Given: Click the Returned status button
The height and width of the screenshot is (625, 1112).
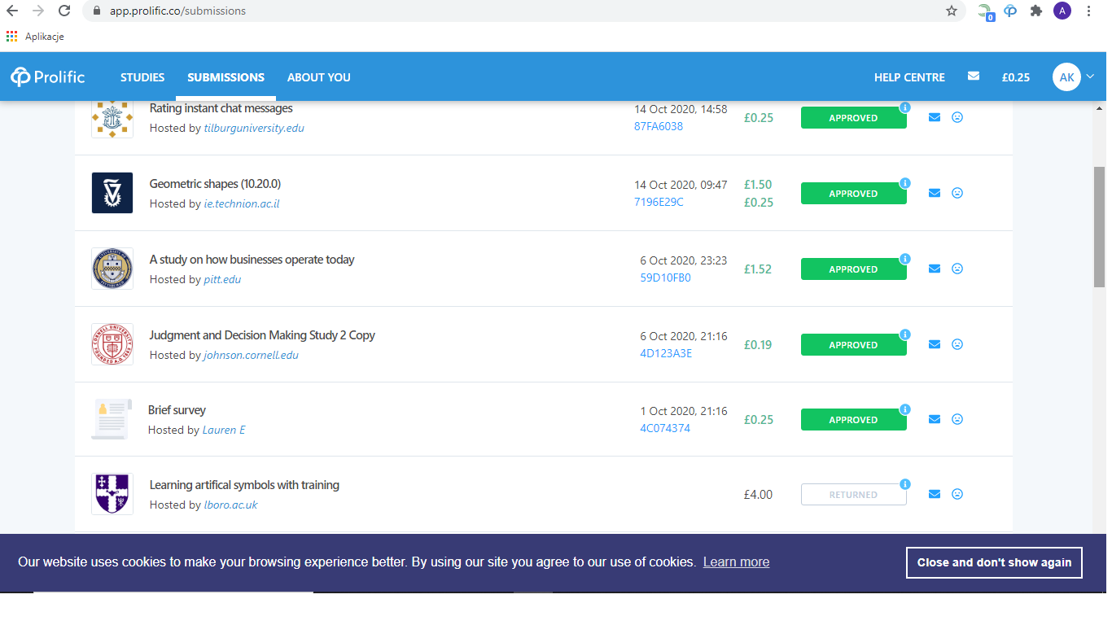Looking at the screenshot, I should coord(853,495).
